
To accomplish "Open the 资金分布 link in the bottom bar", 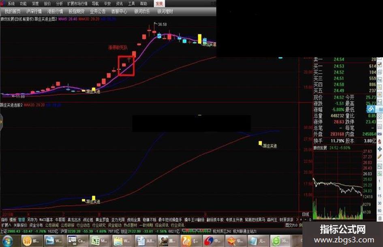I will (36, 225).
